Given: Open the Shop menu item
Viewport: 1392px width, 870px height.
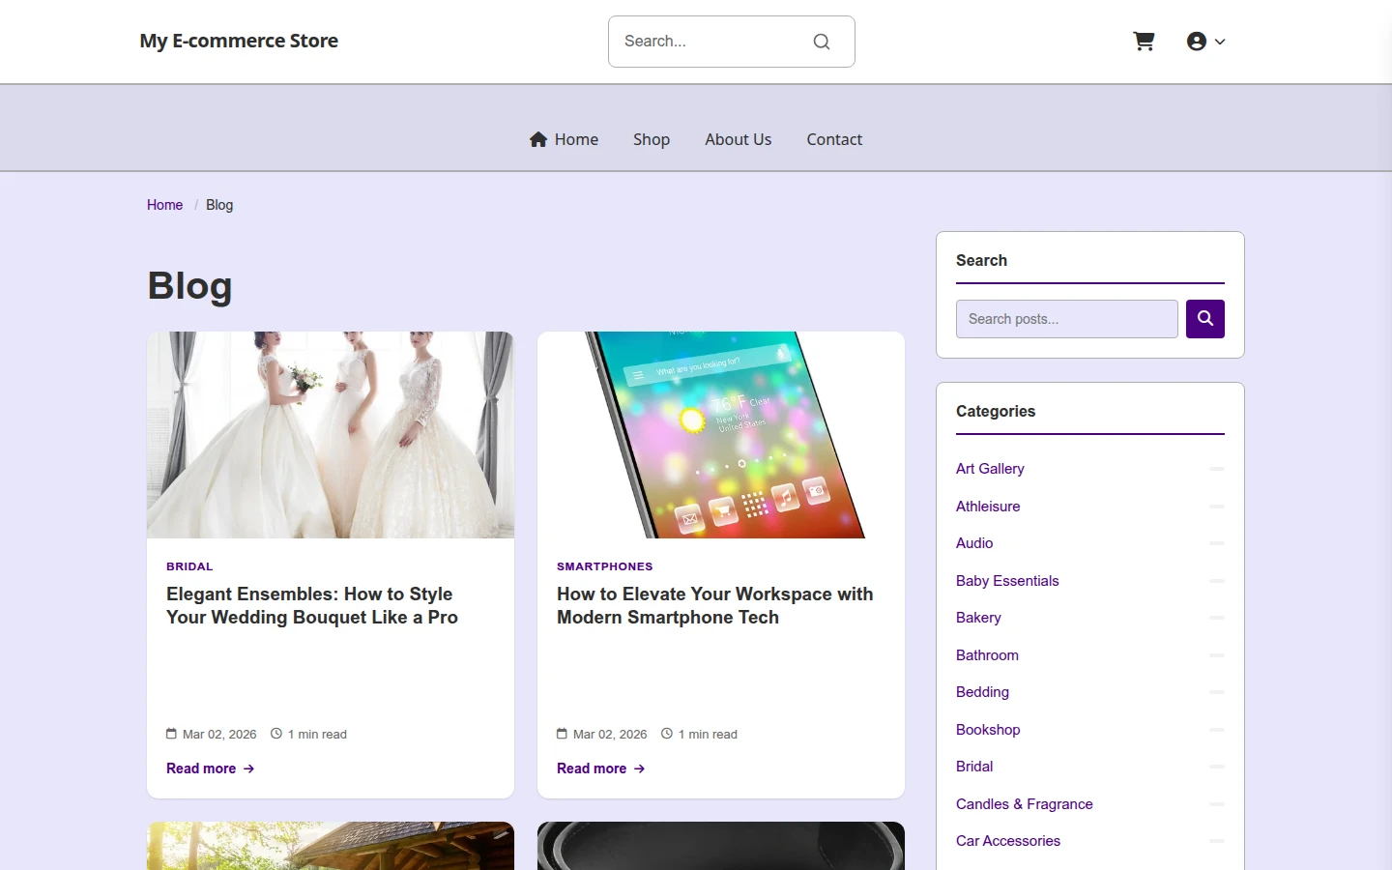Looking at the screenshot, I should 652,139.
